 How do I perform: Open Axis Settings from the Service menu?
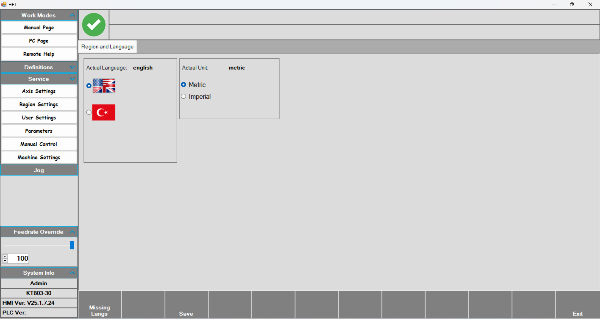[39, 91]
